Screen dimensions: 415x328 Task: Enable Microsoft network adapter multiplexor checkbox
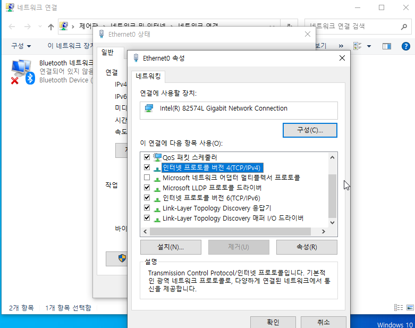coord(147,178)
